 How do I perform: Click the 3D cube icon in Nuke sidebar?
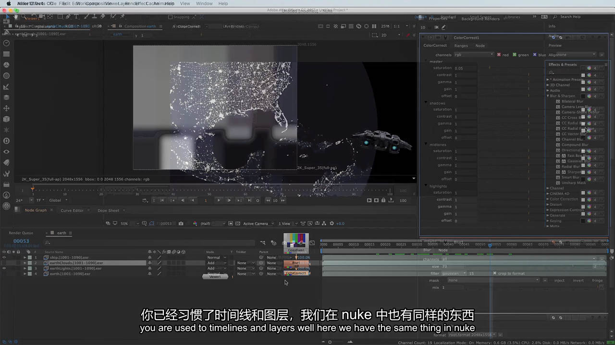click(x=6, y=119)
